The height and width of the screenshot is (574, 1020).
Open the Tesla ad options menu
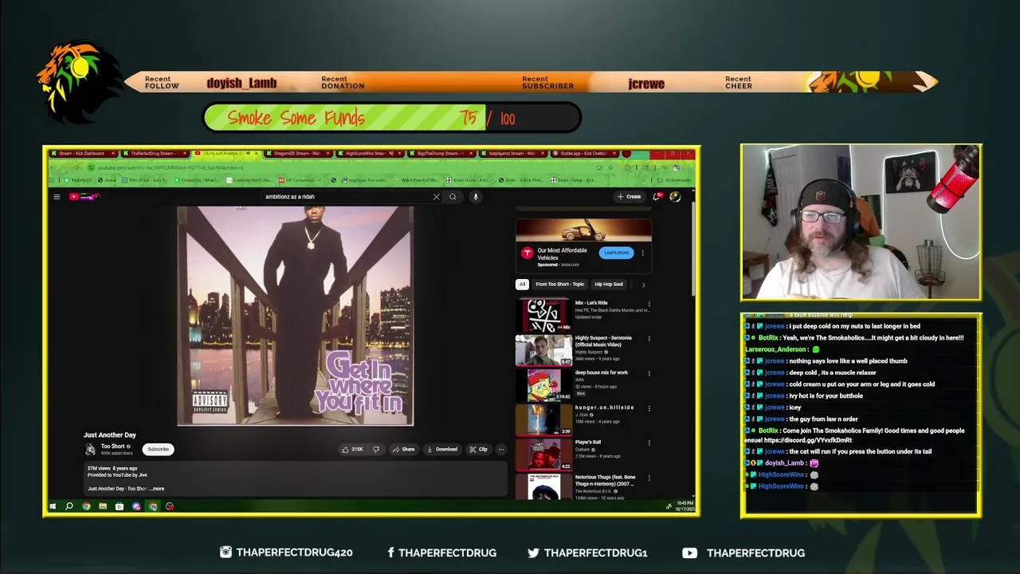642,253
